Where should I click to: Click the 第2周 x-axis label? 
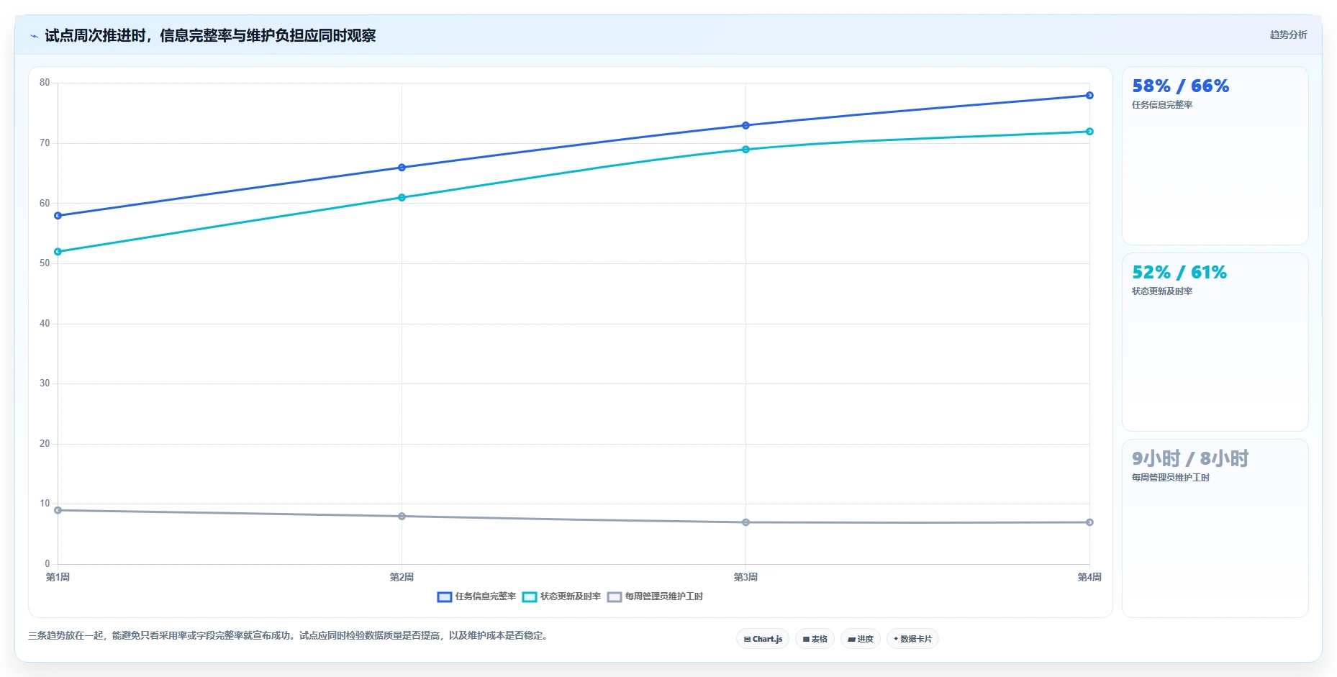tap(402, 577)
